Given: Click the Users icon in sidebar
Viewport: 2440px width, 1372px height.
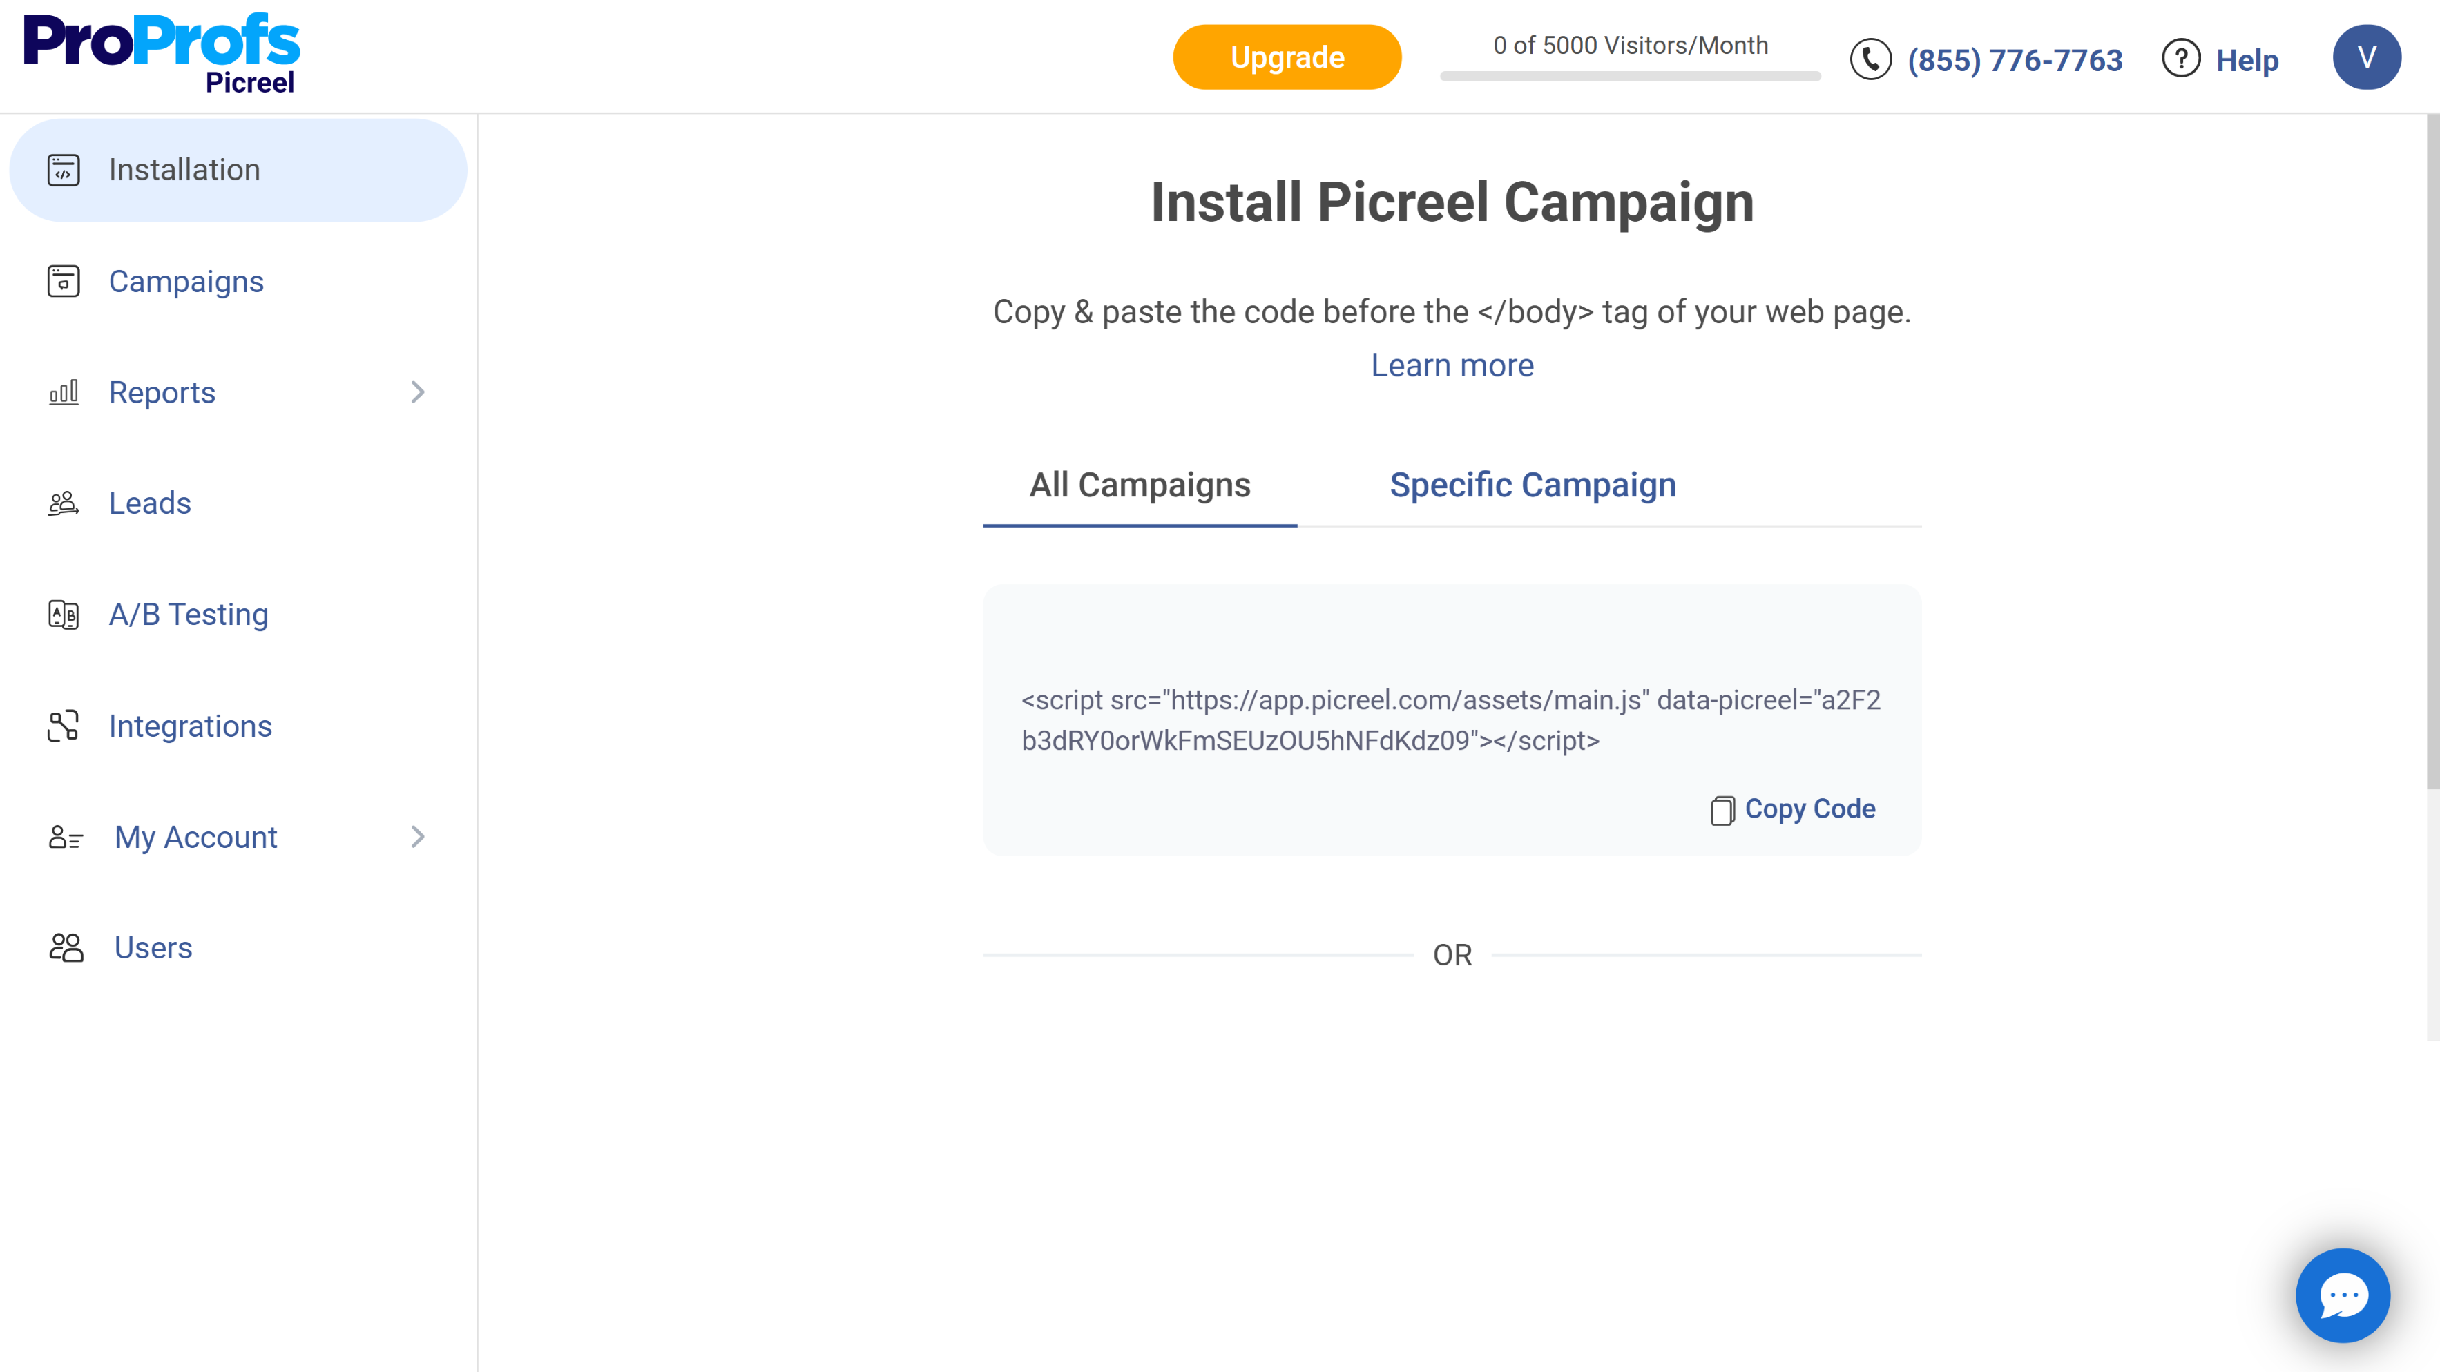Looking at the screenshot, I should (66, 948).
